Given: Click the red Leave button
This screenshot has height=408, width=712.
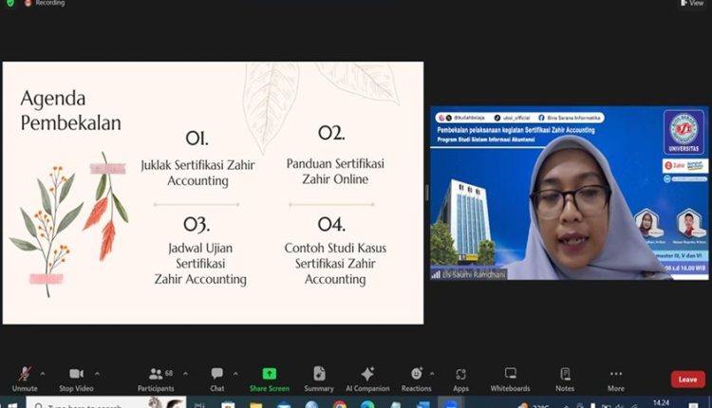Looking at the screenshot, I should tap(688, 380).
